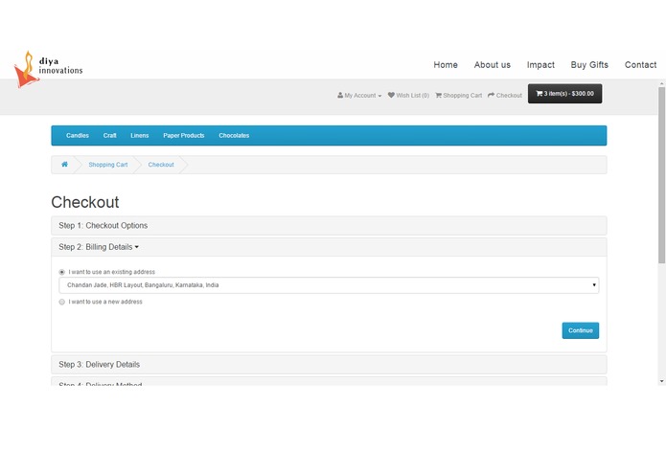The height and width of the screenshot is (473, 666).
Task: Click Shopping Cart in the breadcrumb
Action: (x=108, y=165)
